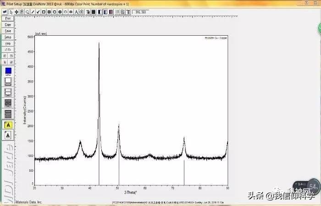Choose the two-panel layout icon
Image resolution: width=321 pixels, height=206 pixels.
pos(8,92)
